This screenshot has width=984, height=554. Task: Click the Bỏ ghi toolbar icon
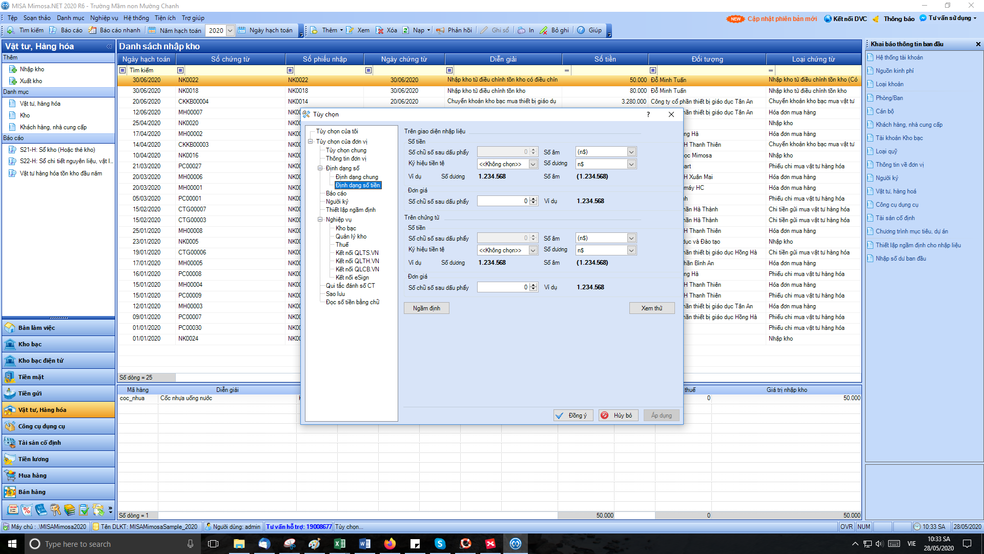[x=544, y=30]
